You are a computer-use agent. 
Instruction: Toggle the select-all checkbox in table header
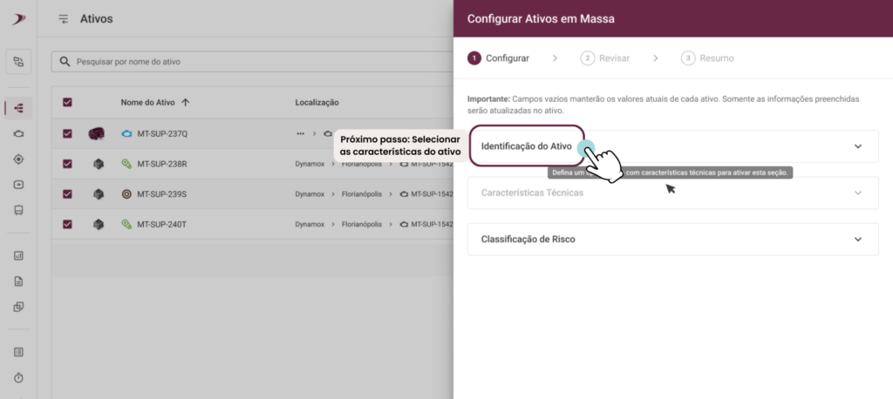click(x=67, y=103)
